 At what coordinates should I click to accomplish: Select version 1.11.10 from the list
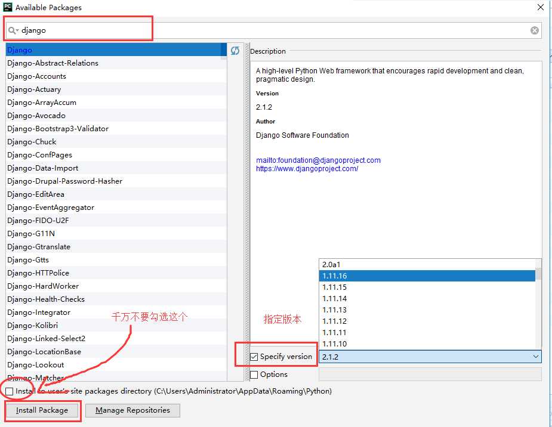click(x=427, y=344)
